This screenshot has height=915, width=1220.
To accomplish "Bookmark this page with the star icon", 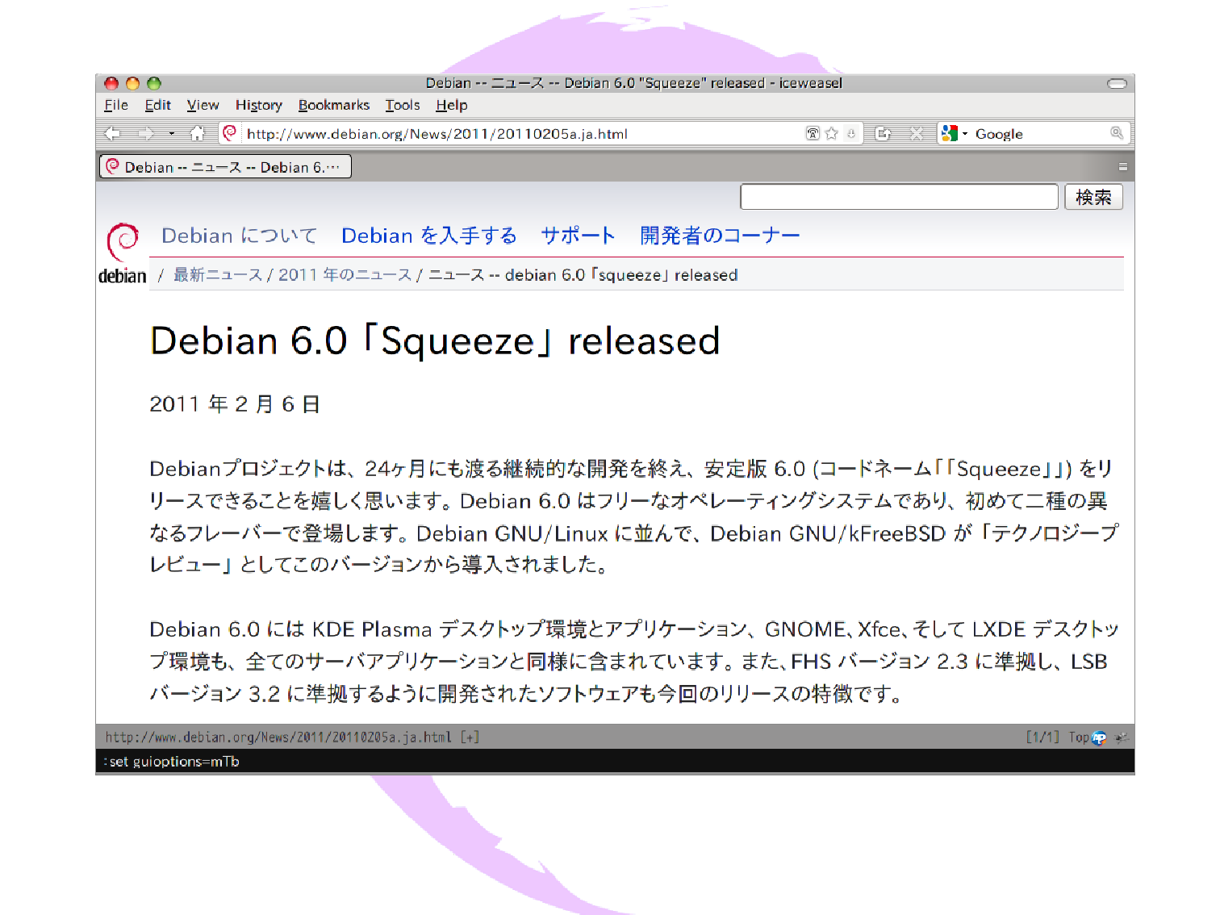I will 832,134.
